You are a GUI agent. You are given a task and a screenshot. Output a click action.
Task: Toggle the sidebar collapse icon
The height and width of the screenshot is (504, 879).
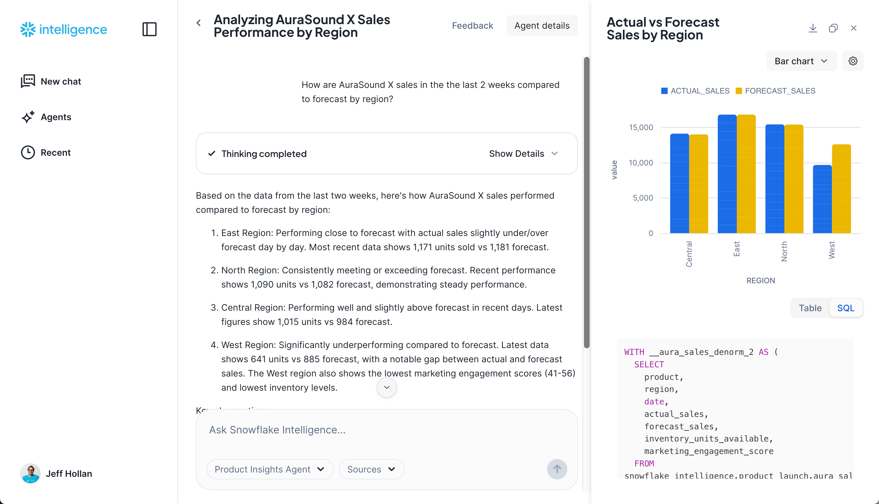tap(149, 29)
